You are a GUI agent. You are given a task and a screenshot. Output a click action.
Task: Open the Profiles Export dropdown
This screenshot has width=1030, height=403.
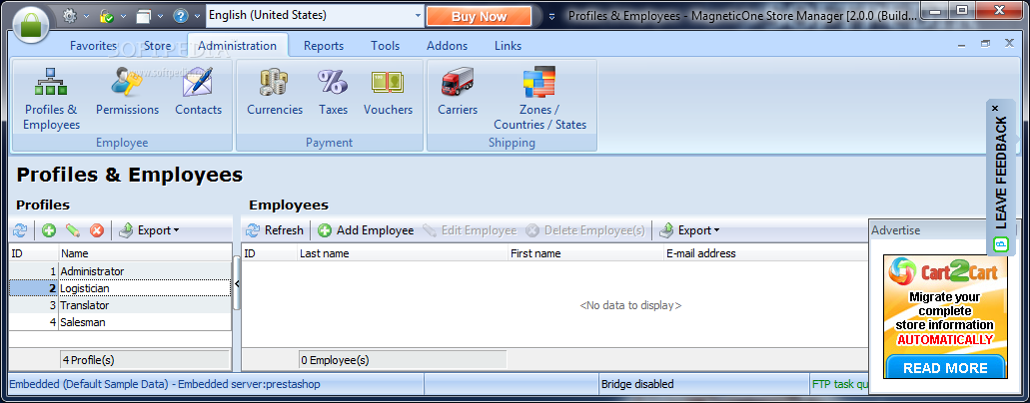(x=149, y=230)
